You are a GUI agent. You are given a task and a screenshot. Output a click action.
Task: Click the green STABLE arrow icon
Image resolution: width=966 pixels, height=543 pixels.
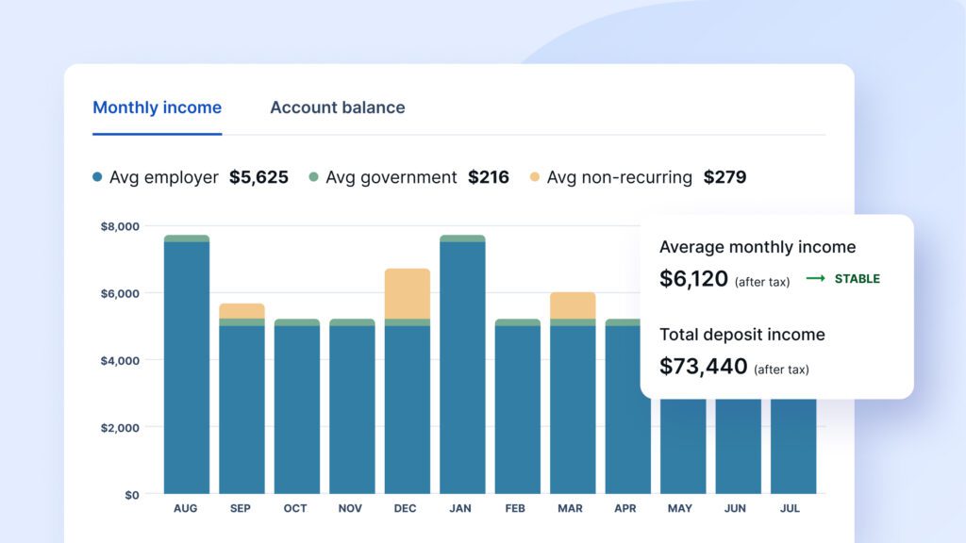point(816,278)
